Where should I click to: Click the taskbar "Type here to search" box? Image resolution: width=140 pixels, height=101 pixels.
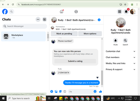pos(26,98)
